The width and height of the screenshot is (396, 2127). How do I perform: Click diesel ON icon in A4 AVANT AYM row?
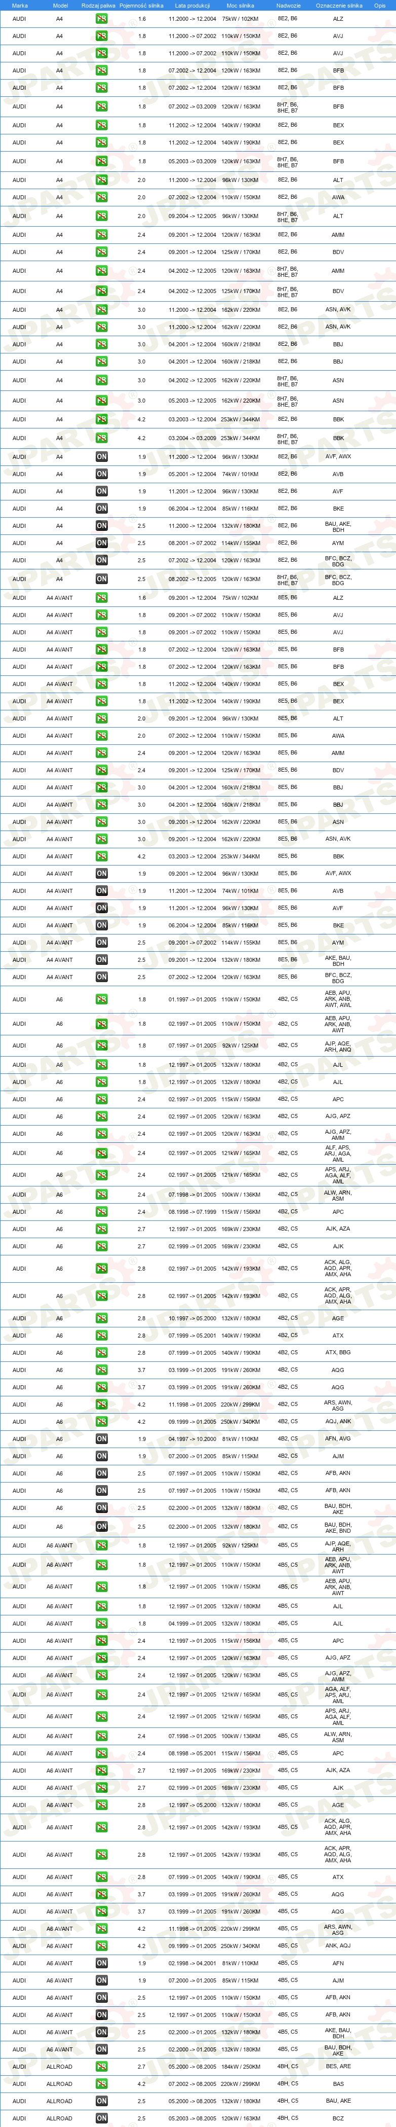tap(101, 943)
